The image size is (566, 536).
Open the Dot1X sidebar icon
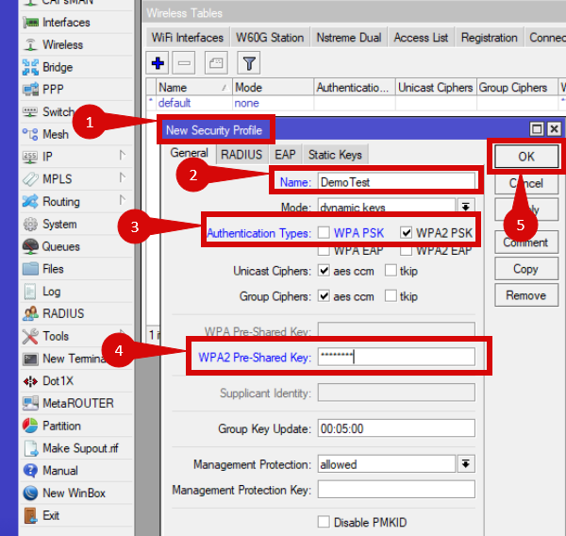31,381
